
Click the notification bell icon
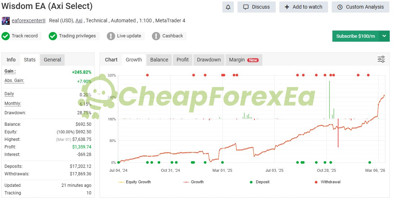228,7
